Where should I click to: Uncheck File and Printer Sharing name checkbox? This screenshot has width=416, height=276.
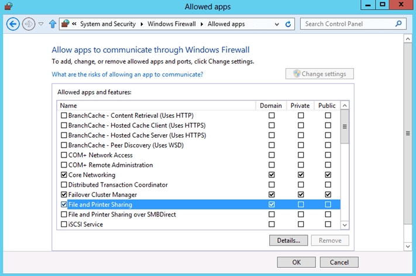coord(64,204)
